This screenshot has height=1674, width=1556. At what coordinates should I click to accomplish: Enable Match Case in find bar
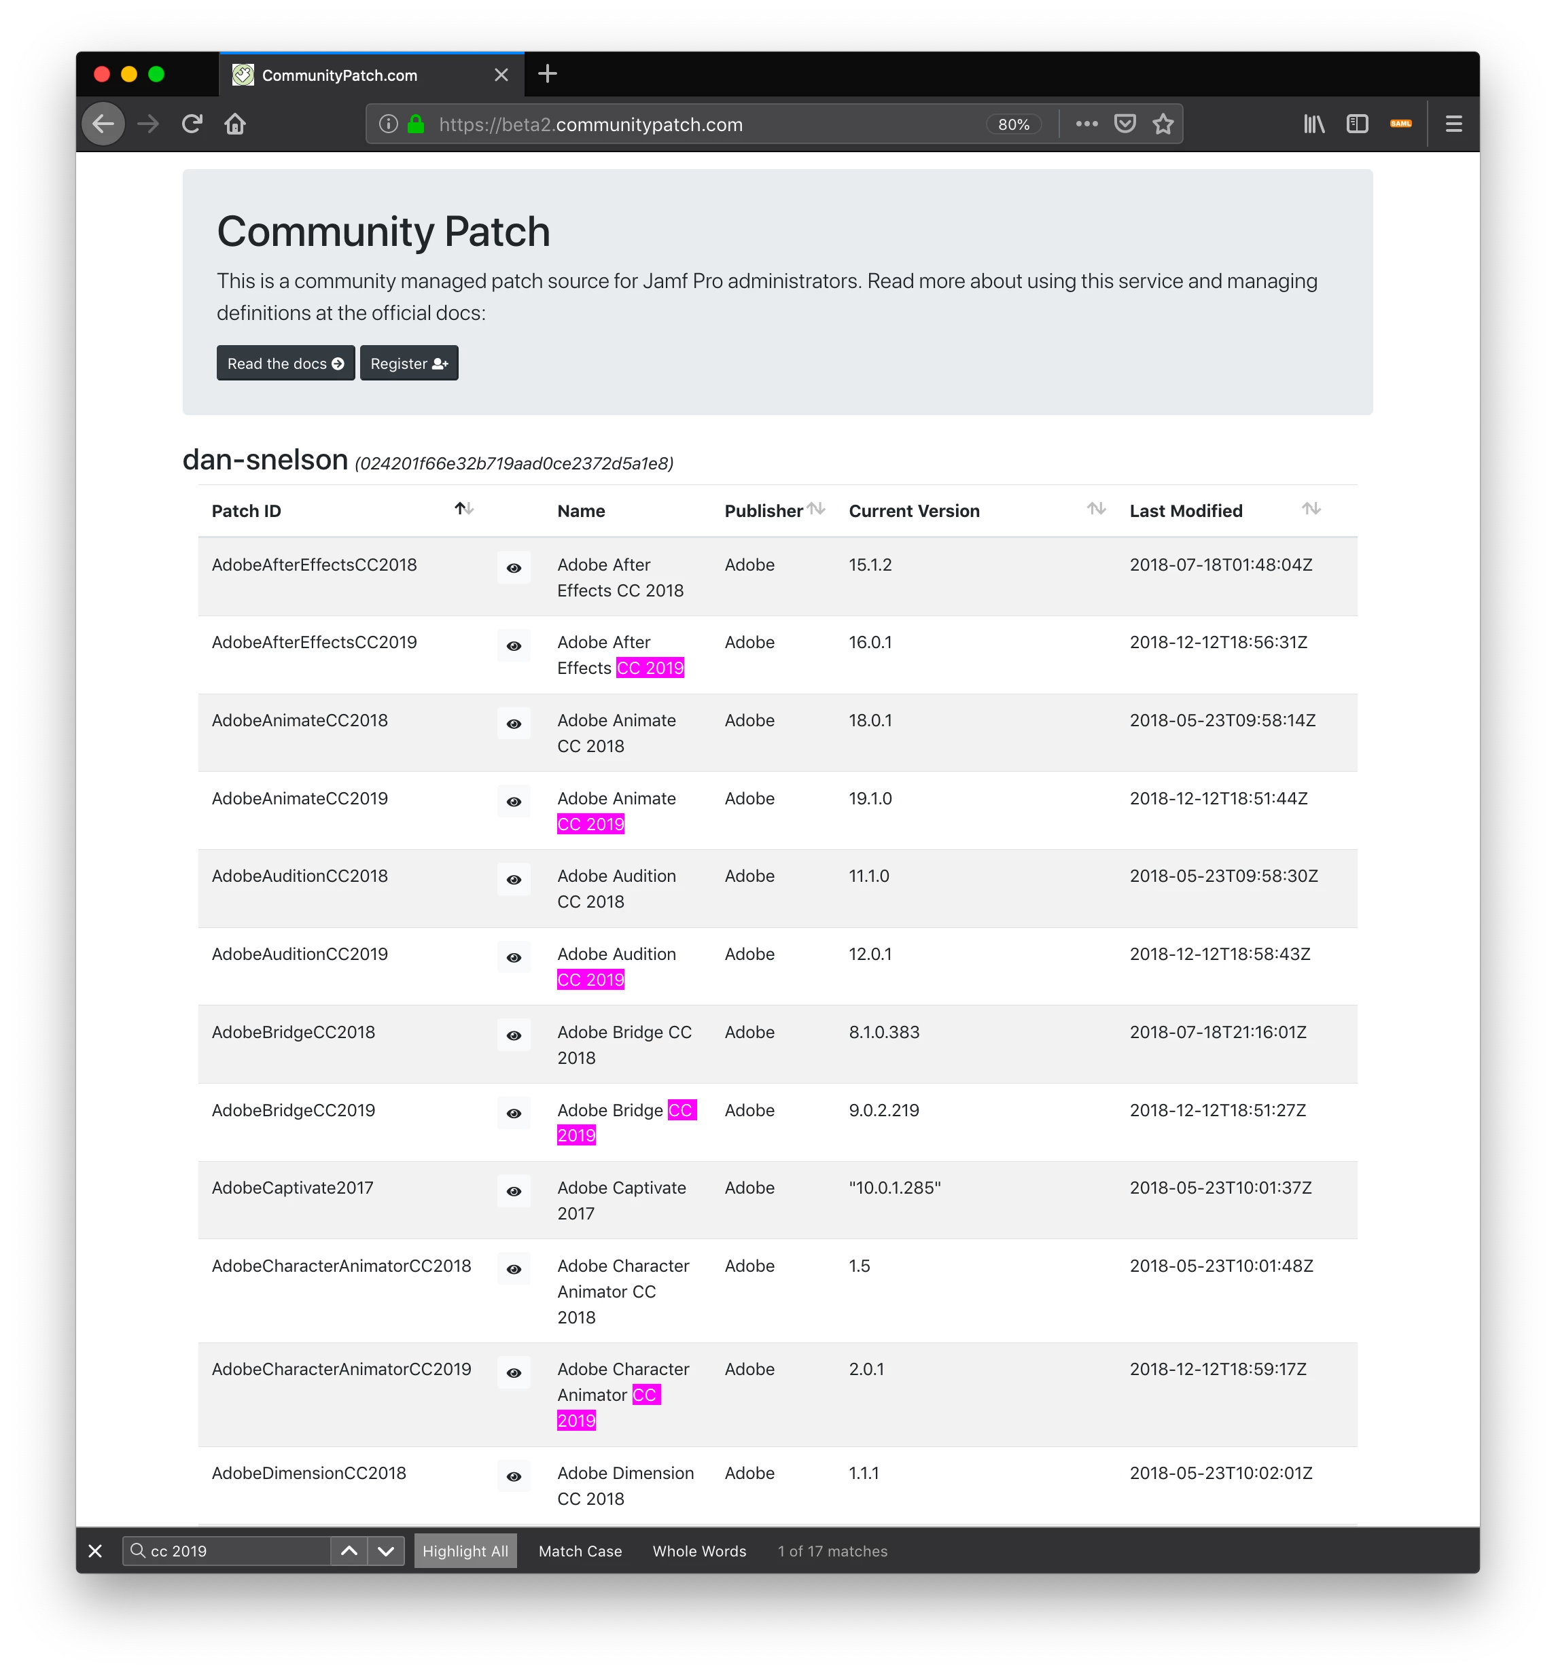tap(580, 1551)
